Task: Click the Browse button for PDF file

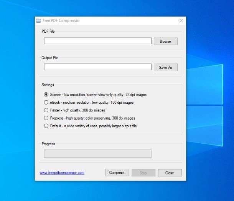Action: [x=166, y=41]
